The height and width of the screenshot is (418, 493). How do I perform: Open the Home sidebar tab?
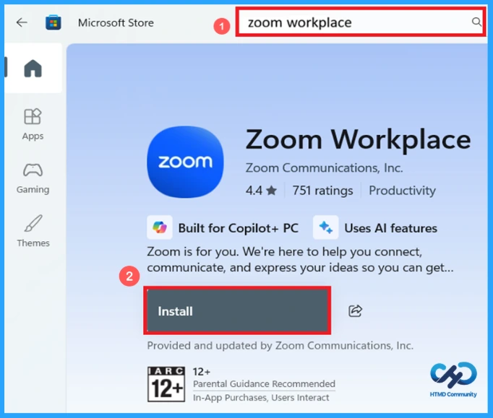coord(33,68)
